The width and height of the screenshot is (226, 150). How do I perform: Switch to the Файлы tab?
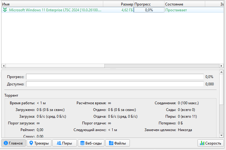(x=118, y=143)
